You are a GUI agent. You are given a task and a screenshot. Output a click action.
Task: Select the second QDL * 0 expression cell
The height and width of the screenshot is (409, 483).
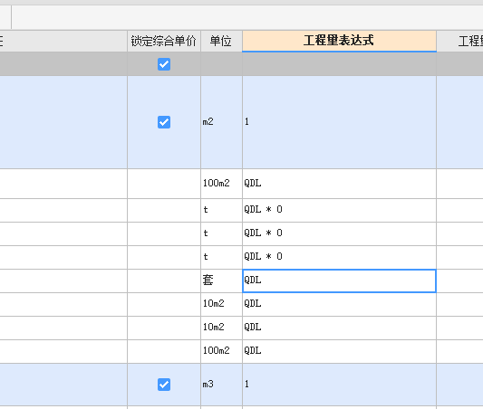(x=339, y=233)
